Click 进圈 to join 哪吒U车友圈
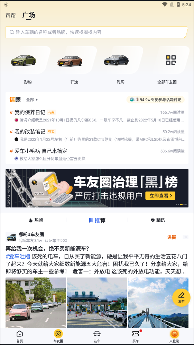Screen dimensions: 194x345 [172, 237]
